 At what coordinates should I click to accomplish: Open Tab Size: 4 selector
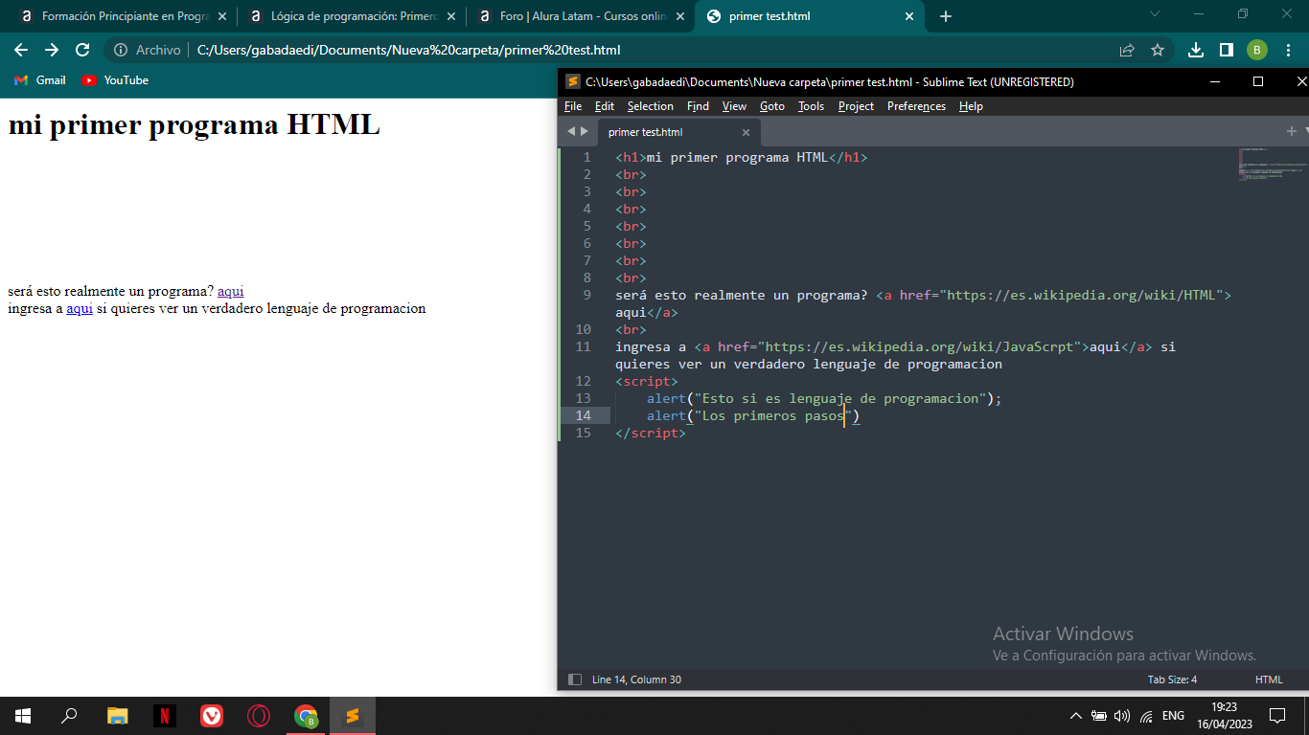click(x=1173, y=679)
